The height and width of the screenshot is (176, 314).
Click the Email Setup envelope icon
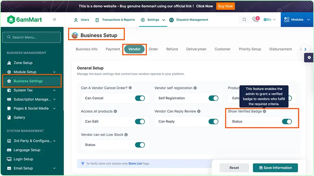[9, 168]
